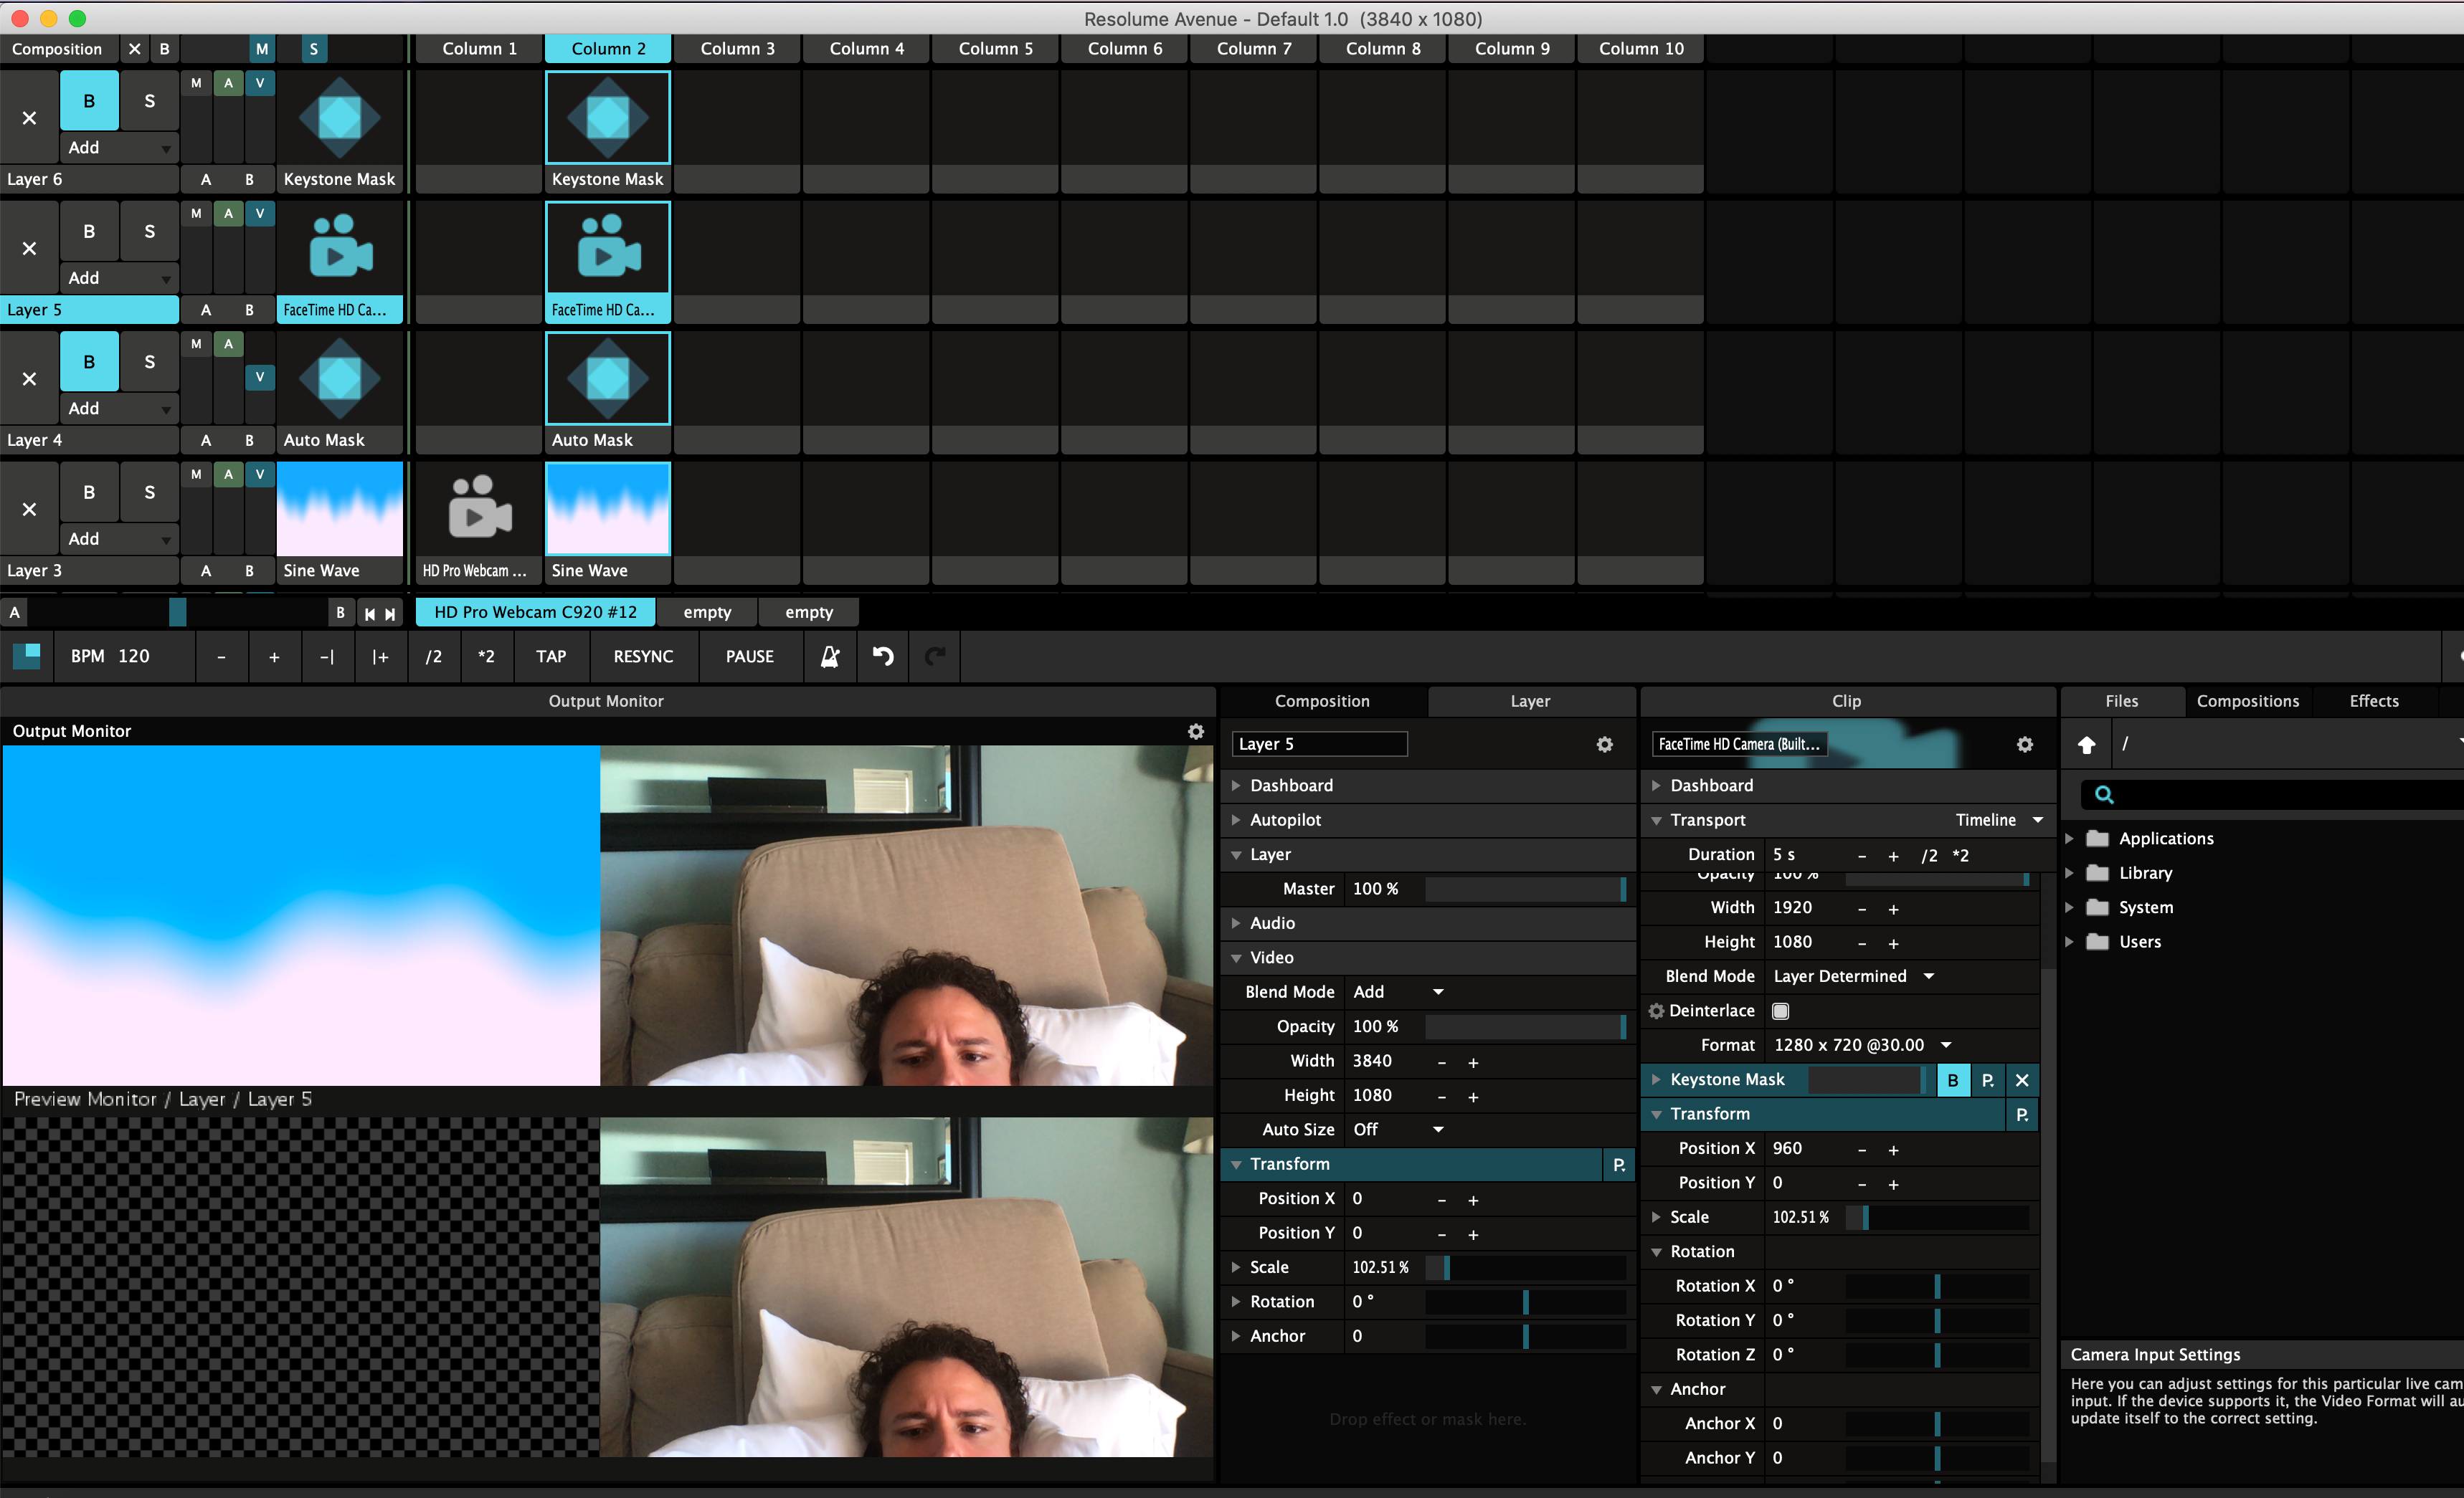Image resolution: width=2464 pixels, height=1498 pixels.
Task: Switch to the Effects tab
Action: 2373,702
